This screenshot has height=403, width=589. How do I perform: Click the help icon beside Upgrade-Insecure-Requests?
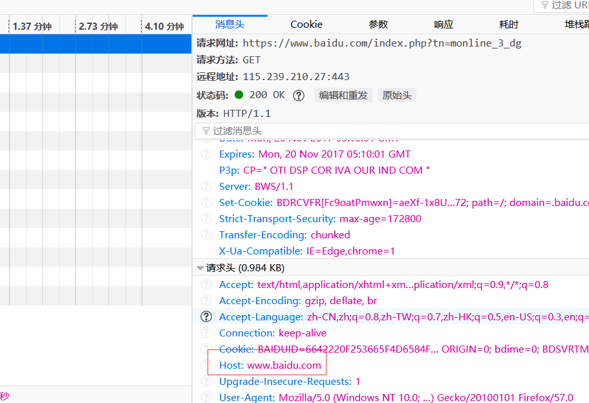[206, 382]
